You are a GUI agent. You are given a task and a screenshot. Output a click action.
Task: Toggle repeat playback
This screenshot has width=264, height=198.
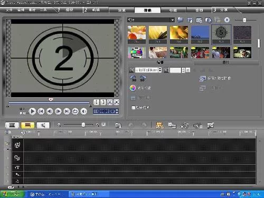(x=75, y=111)
